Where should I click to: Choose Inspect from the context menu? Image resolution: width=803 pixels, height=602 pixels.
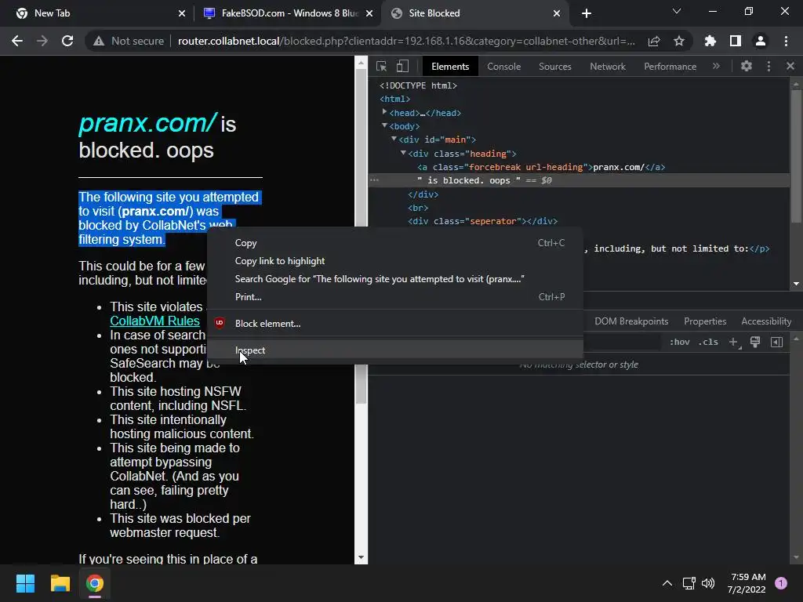click(395, 350)
